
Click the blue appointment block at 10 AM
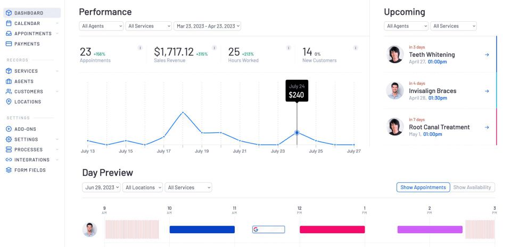202,229
